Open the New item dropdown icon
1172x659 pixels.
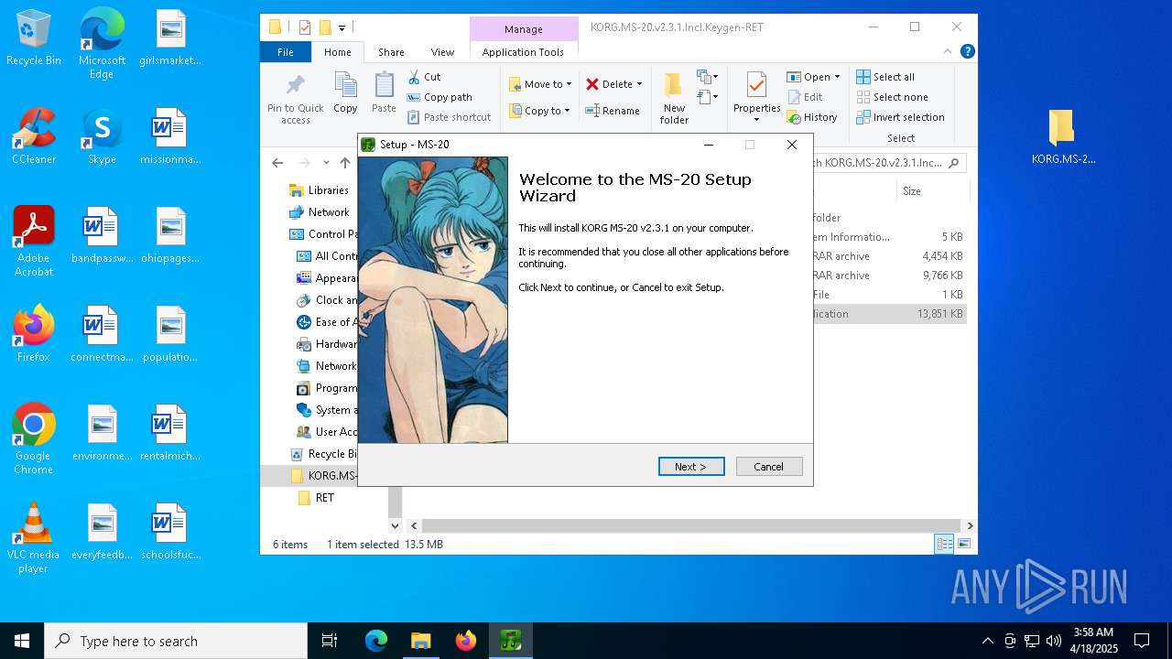[708, 77]
